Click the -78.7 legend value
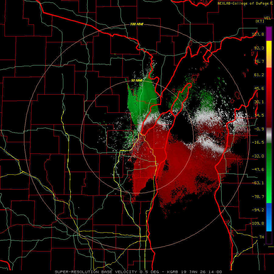The width and height of the screenshot is (274, 274). click(x=258, y=197)
